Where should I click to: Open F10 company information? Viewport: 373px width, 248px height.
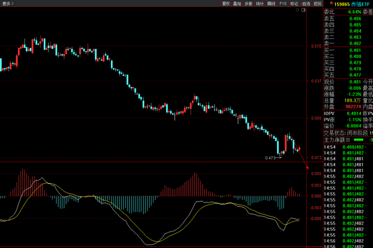coord(283,3)
